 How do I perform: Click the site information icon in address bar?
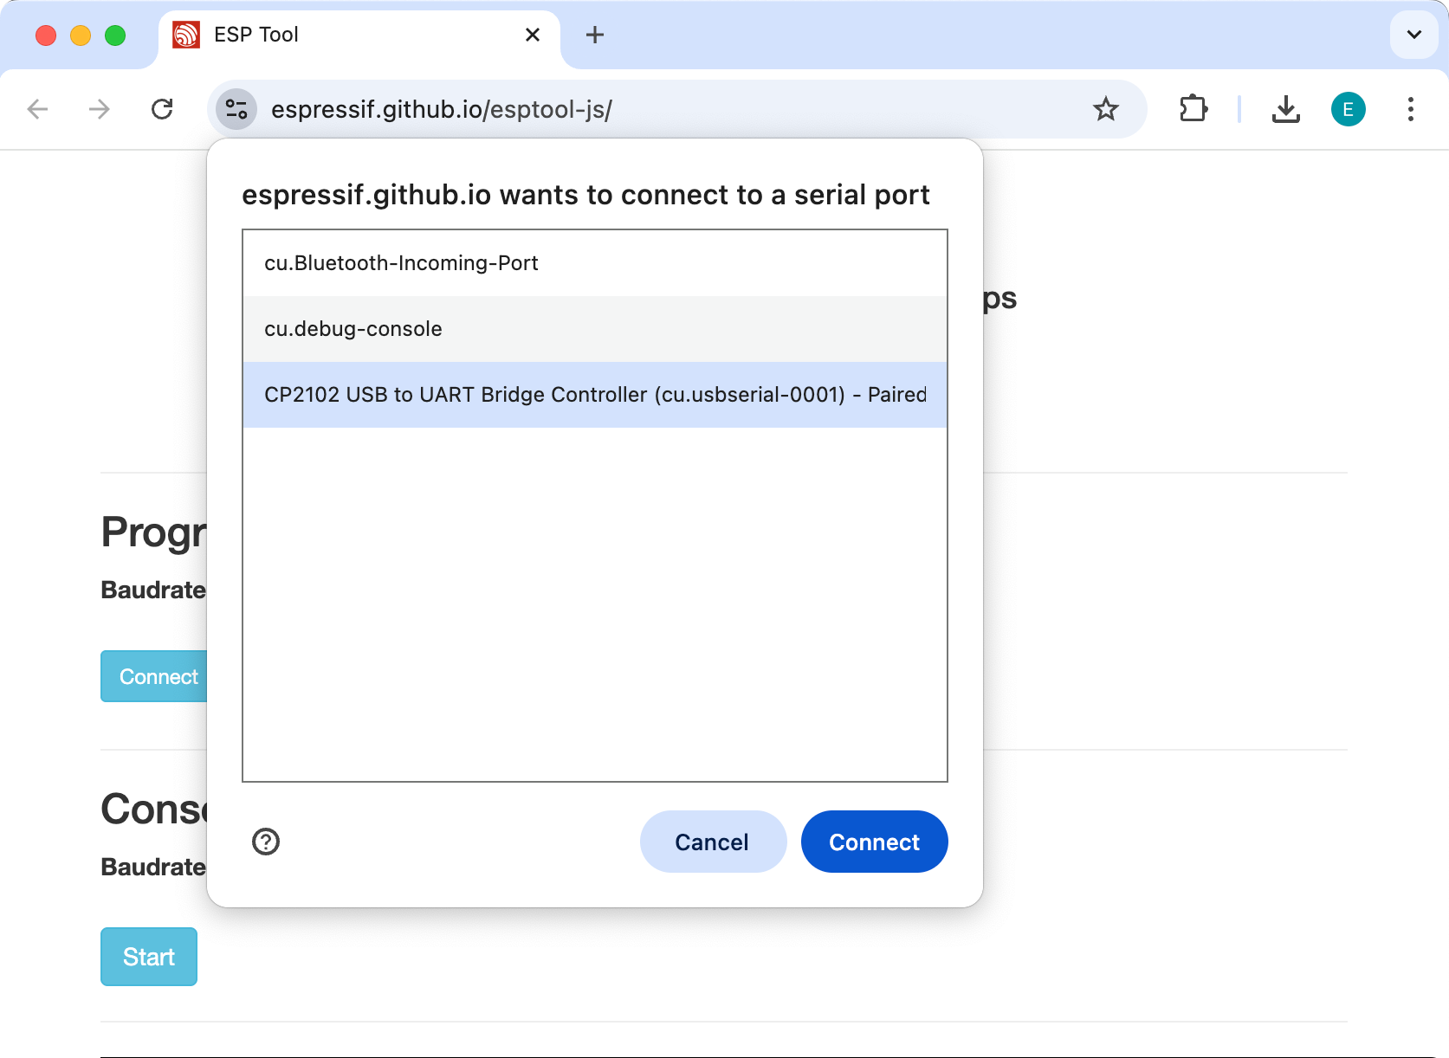(236, 109)
